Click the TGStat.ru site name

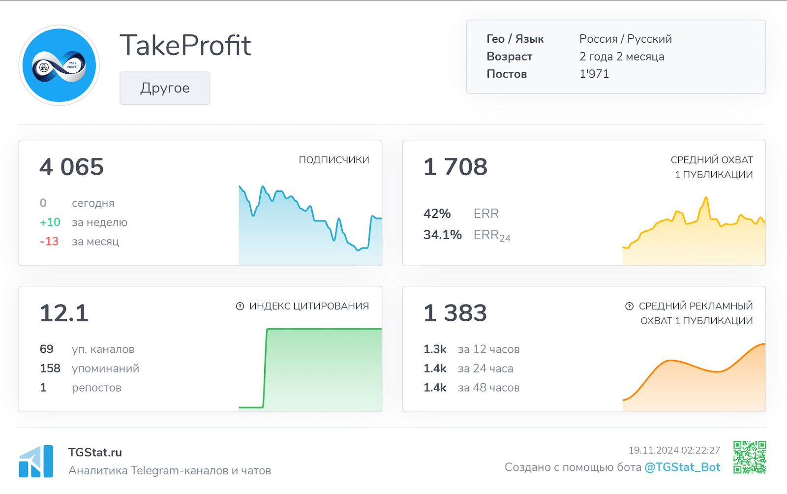95,452
